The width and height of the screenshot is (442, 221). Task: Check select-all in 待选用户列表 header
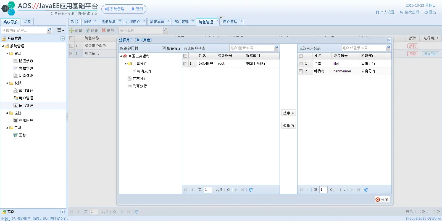[x=185, y=56]
